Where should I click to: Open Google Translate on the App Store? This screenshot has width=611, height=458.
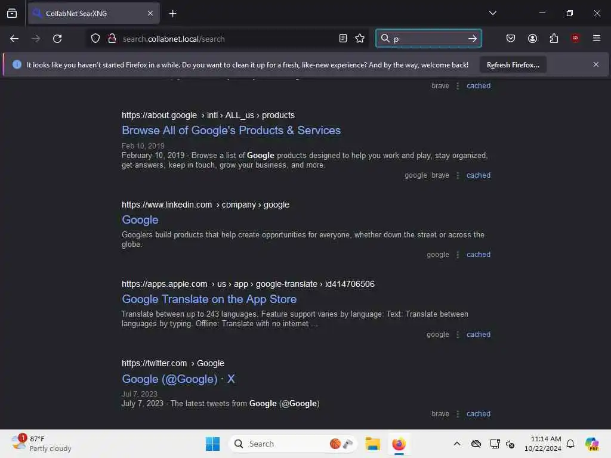209,299
